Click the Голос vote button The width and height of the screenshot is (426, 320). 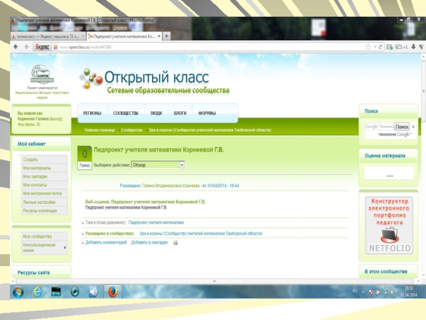click(85, 165)
